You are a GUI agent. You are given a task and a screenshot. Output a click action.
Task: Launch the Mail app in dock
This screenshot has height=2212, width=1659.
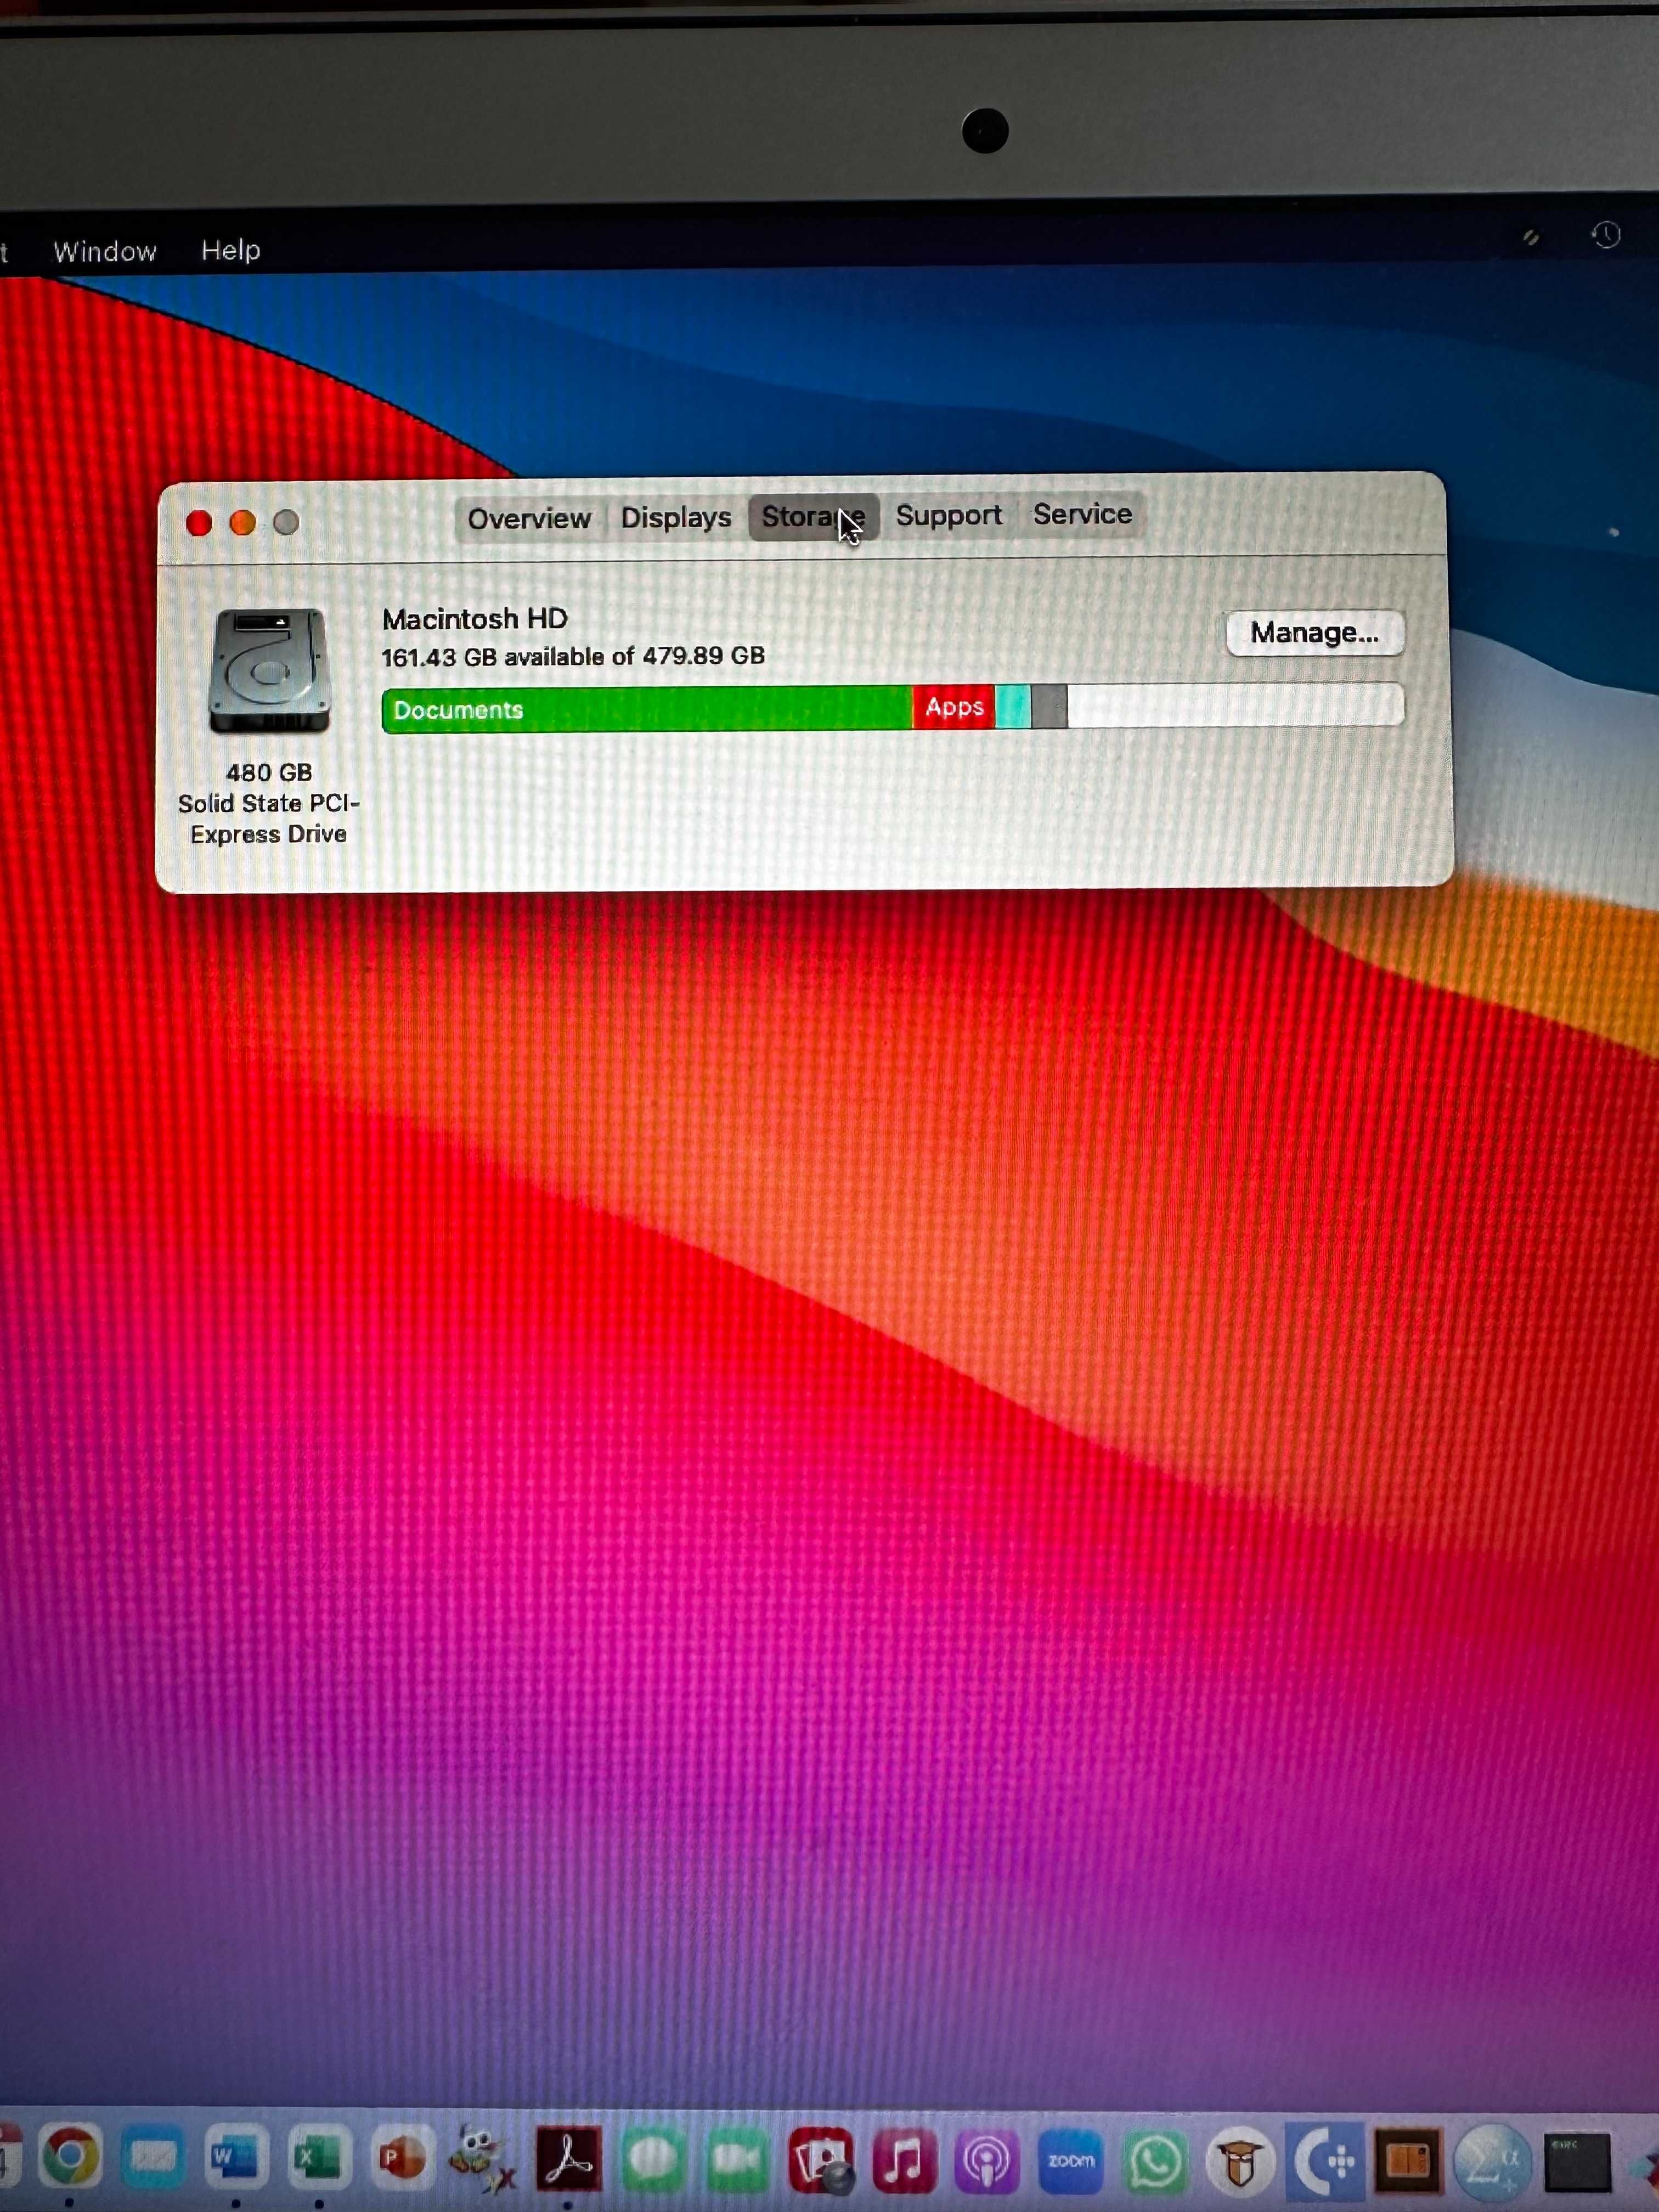coord(153,2158)
